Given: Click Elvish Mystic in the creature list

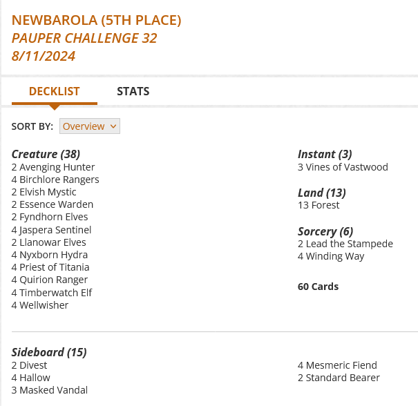Looking at the screenshot, I should pos(48,192).
